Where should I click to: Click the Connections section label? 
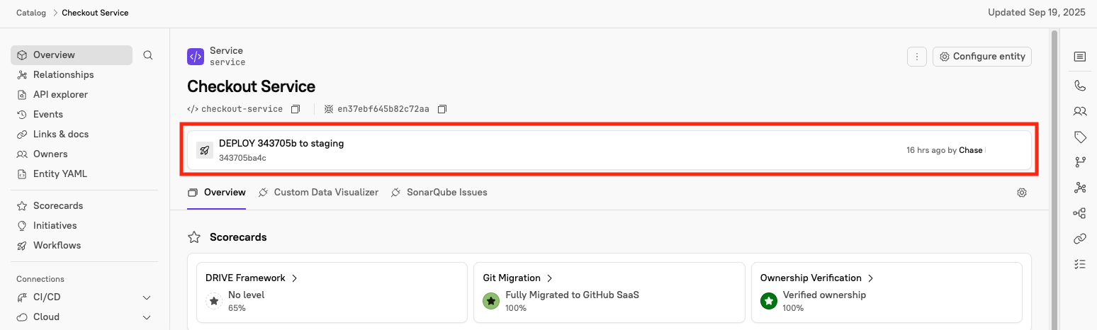(x=40, y=279)
